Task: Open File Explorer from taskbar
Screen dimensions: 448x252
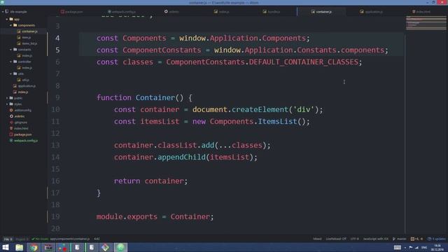Action: click(19, 247)
